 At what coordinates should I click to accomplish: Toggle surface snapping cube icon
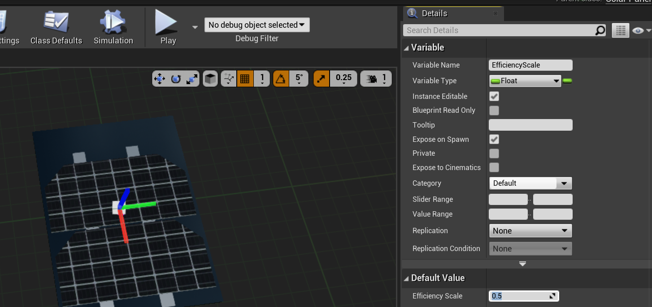[210, 79]
